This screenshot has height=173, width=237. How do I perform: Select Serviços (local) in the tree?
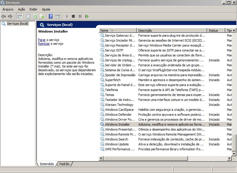18,24
